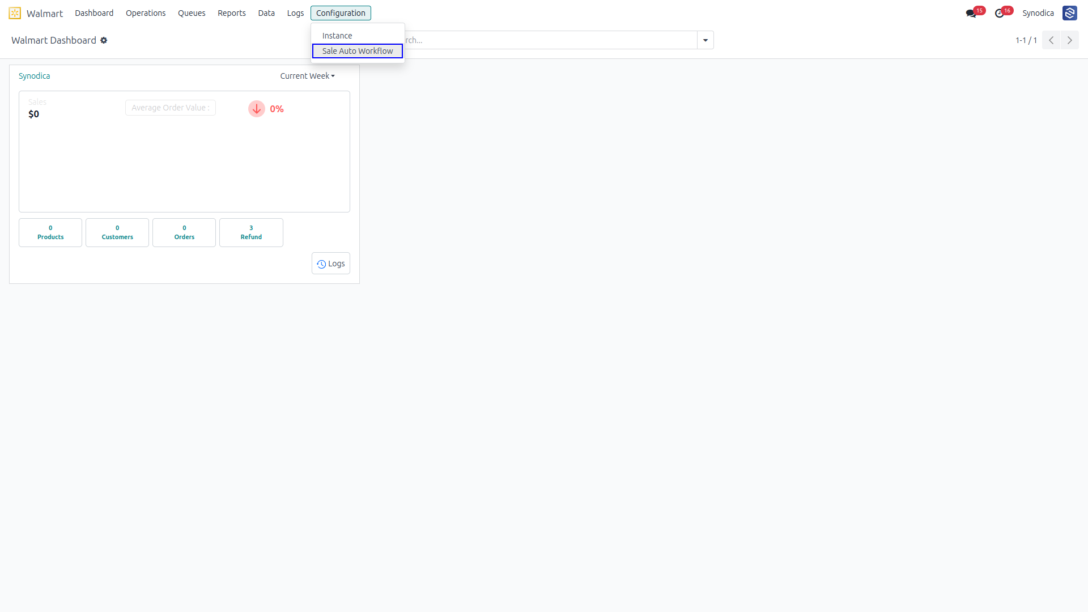Click the Walmart Dashboard title
Image resolution: width=1088 pixels, height=612 pixels.
pyautogui.click(x=54, y=40)
